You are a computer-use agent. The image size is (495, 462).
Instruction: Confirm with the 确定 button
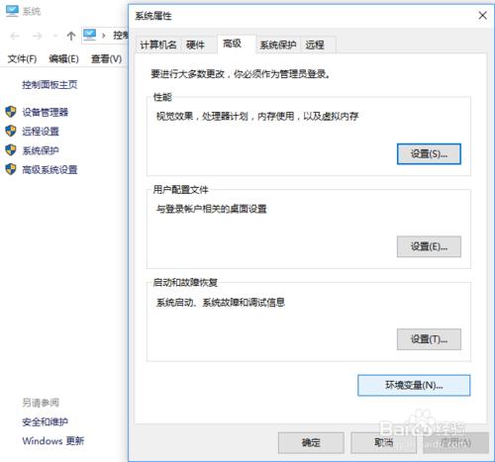point(311,442)
